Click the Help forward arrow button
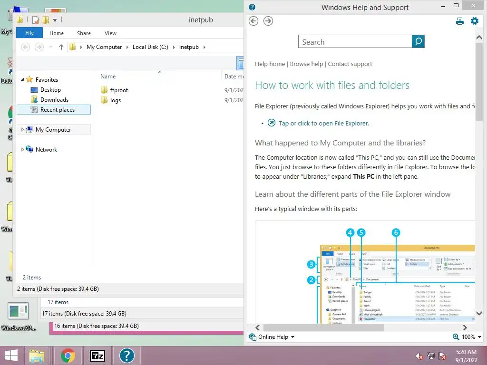 click(x=268, y=21)
